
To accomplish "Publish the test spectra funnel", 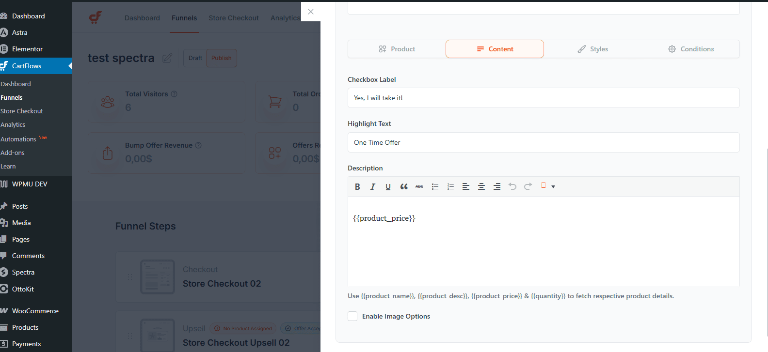I will click(222, 58).
